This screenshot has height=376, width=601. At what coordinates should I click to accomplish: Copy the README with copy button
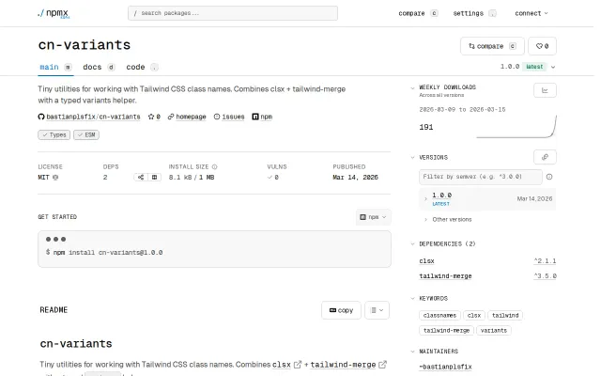tap(341, 310)
